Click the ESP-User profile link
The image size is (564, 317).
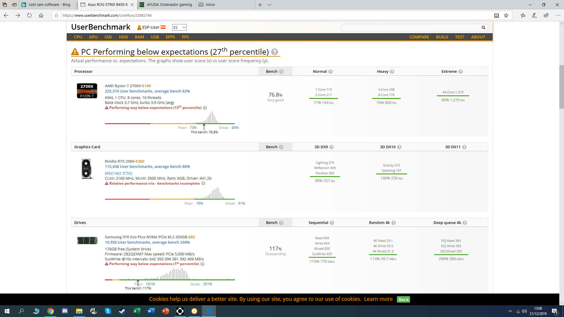[151, 28]
